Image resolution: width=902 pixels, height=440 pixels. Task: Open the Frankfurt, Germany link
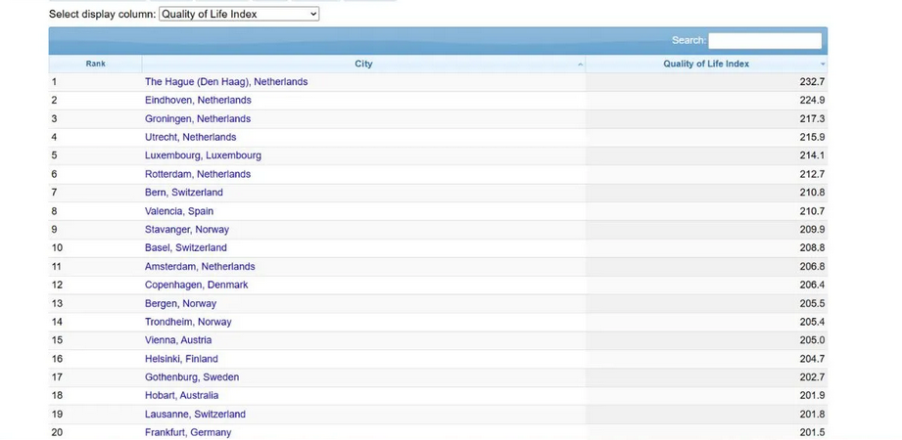188,432
